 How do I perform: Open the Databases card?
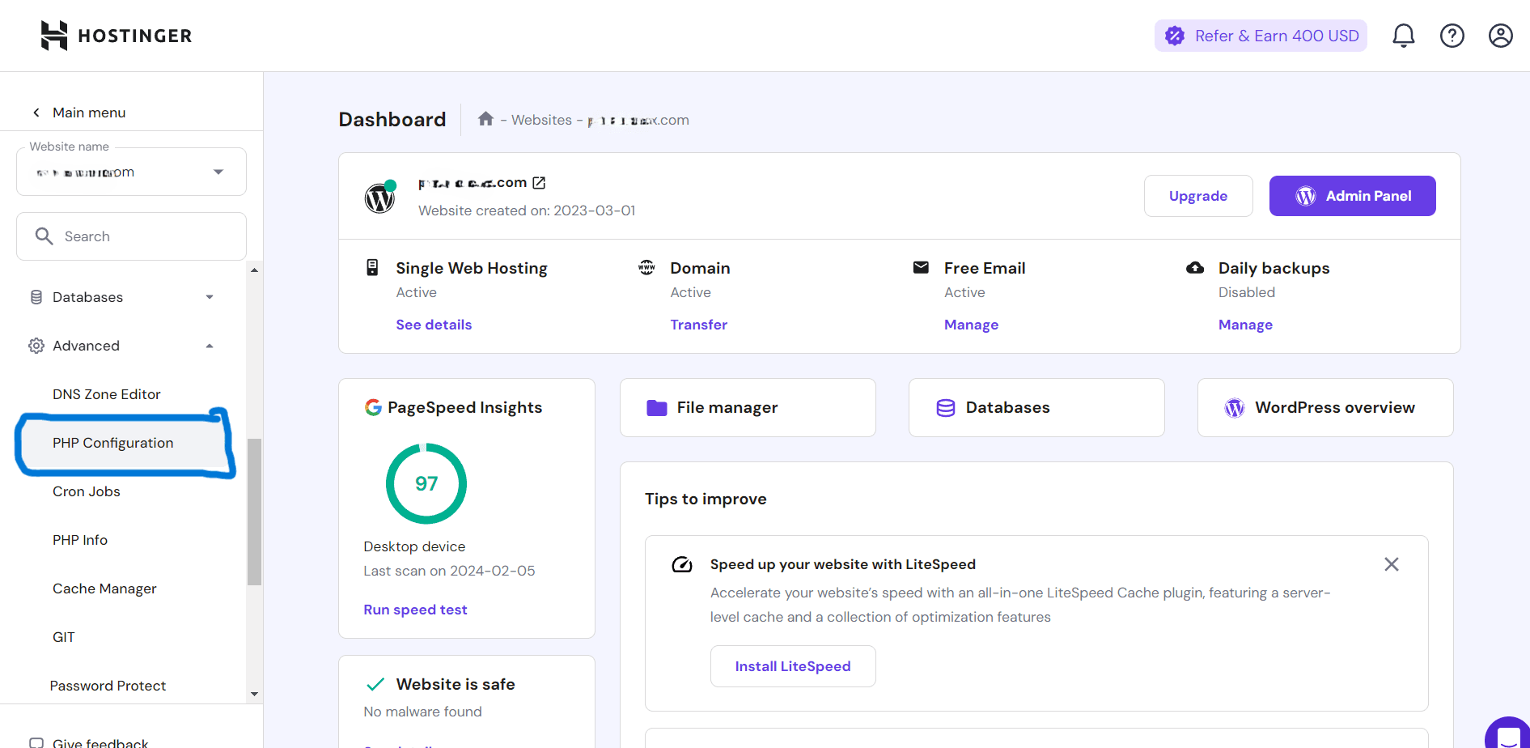pyautogui.click(x=1036, y=408)
